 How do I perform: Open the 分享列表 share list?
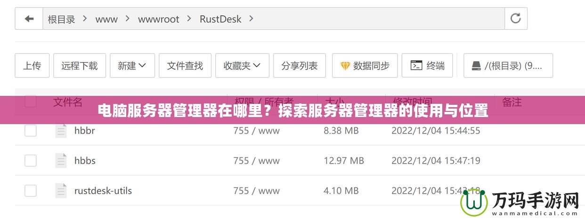pyautogui.click(x=300, y=65)
